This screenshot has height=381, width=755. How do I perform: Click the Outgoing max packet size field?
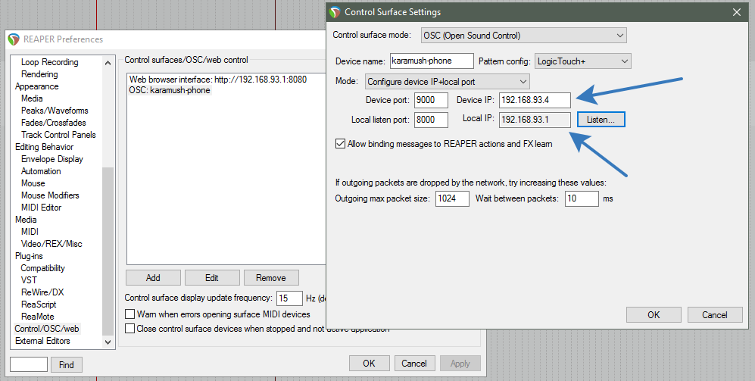pos(452,198)
